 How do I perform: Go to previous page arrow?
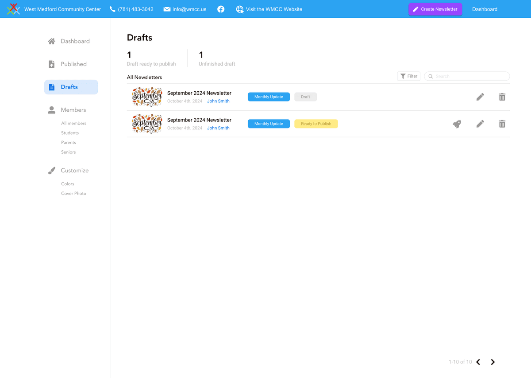coord(478,362)
